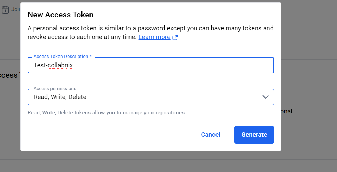The image size is (337, 172).
Task: Click the required asterisk on the description label
Action: point(91,57)
